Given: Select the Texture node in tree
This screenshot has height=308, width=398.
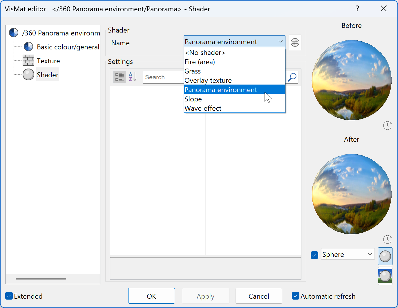Looking at the screenshot, I should click(48, 61).
